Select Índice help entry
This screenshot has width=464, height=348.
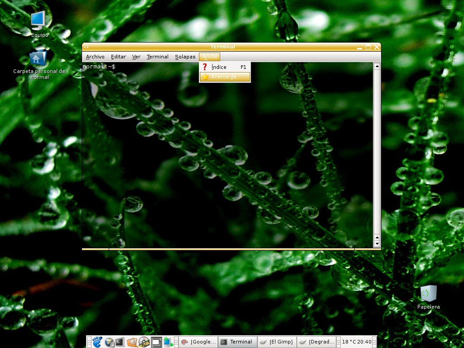point(225,67)
